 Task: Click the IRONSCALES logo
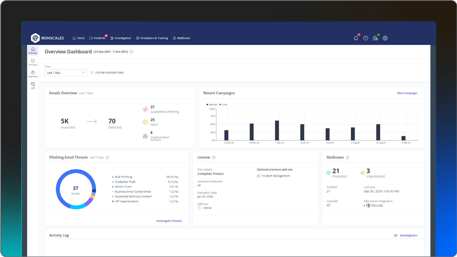pyautogui.click(x=47, y=38)
